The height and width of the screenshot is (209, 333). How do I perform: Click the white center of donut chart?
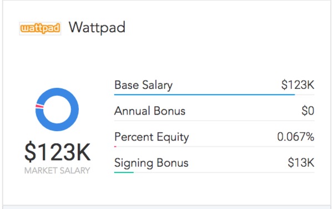[x=57, y=110]
